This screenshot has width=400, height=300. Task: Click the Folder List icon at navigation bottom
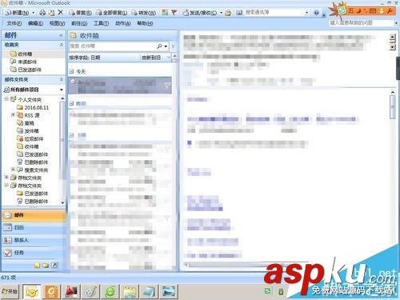[46, 265]
